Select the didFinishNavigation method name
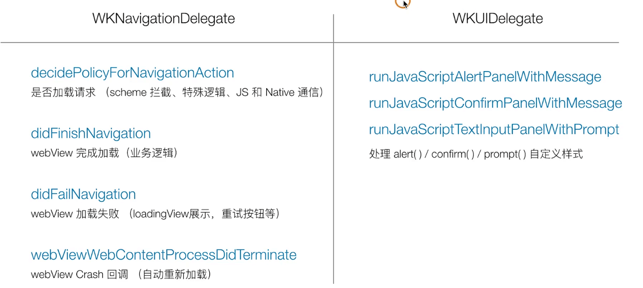 pyautogui.click(x=91, y=134)
